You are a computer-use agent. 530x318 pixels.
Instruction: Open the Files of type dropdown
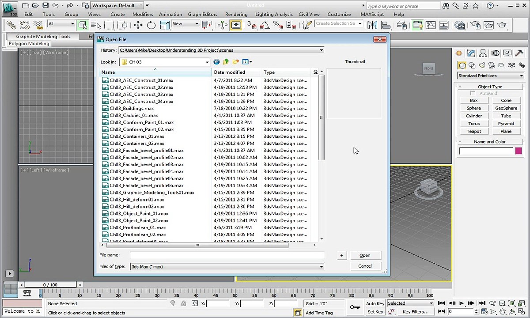pyautogui.click(x=321, y=267)
